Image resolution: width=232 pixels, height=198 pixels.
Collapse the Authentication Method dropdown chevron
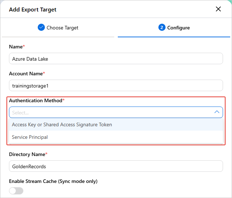coord(217,112)
